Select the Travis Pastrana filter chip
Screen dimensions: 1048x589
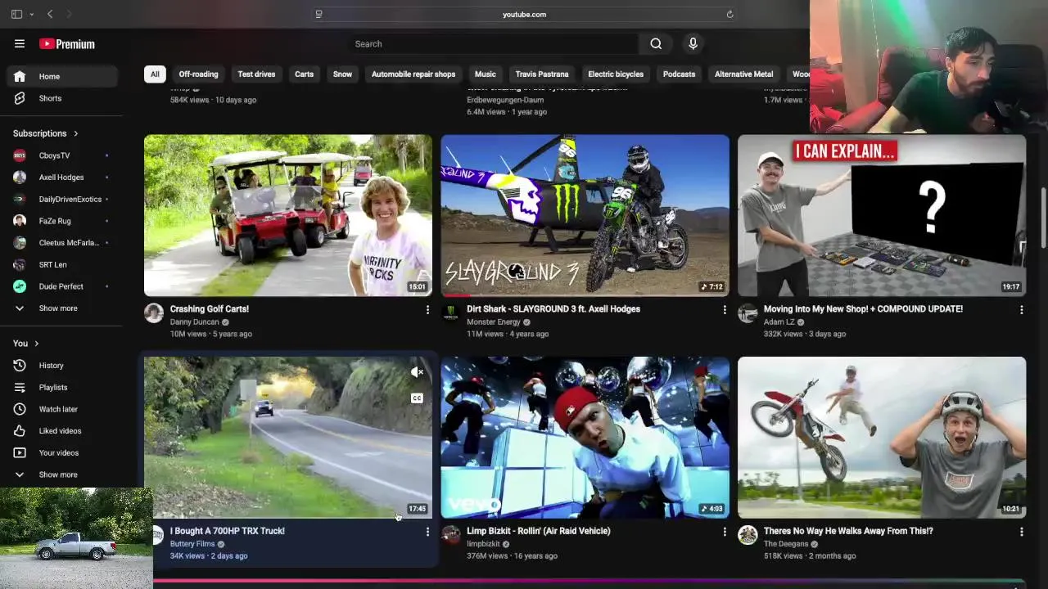point(542,74)
